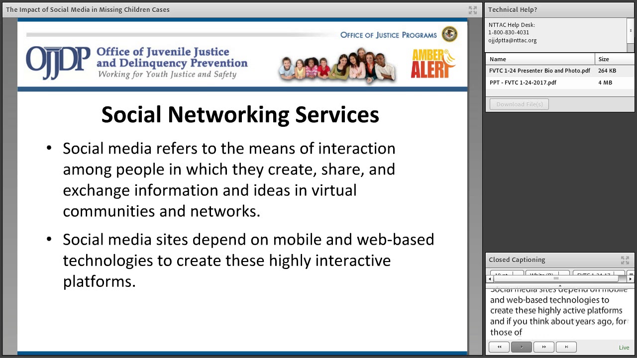
Task: Click the Office of Justice Programs text
Action: 388,35
